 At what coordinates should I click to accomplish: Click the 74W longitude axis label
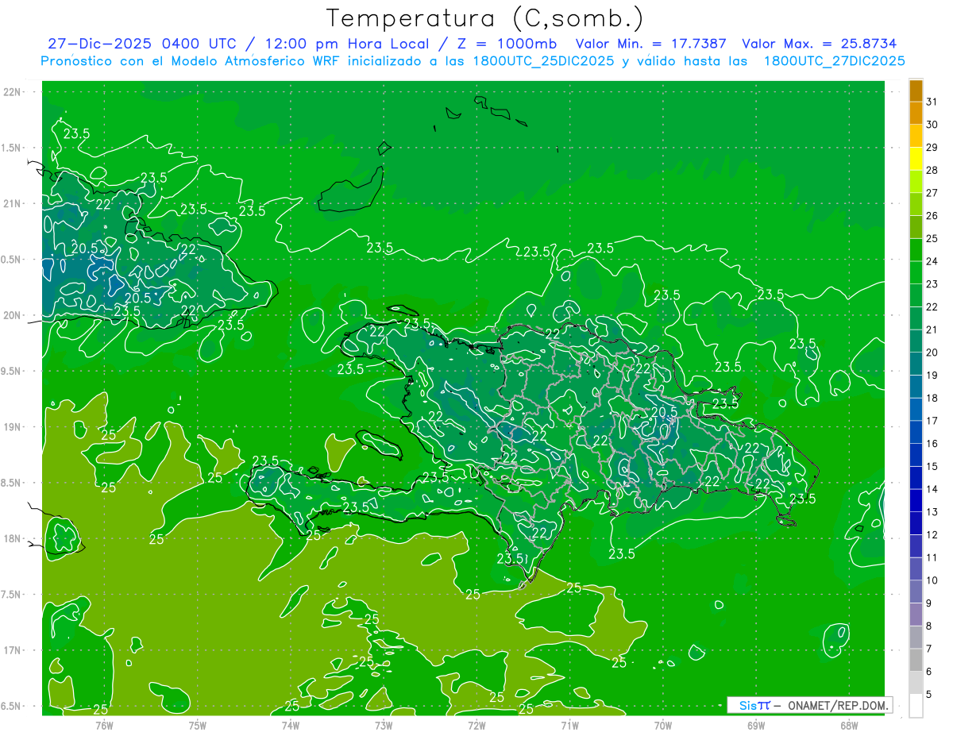pos(291,726)
